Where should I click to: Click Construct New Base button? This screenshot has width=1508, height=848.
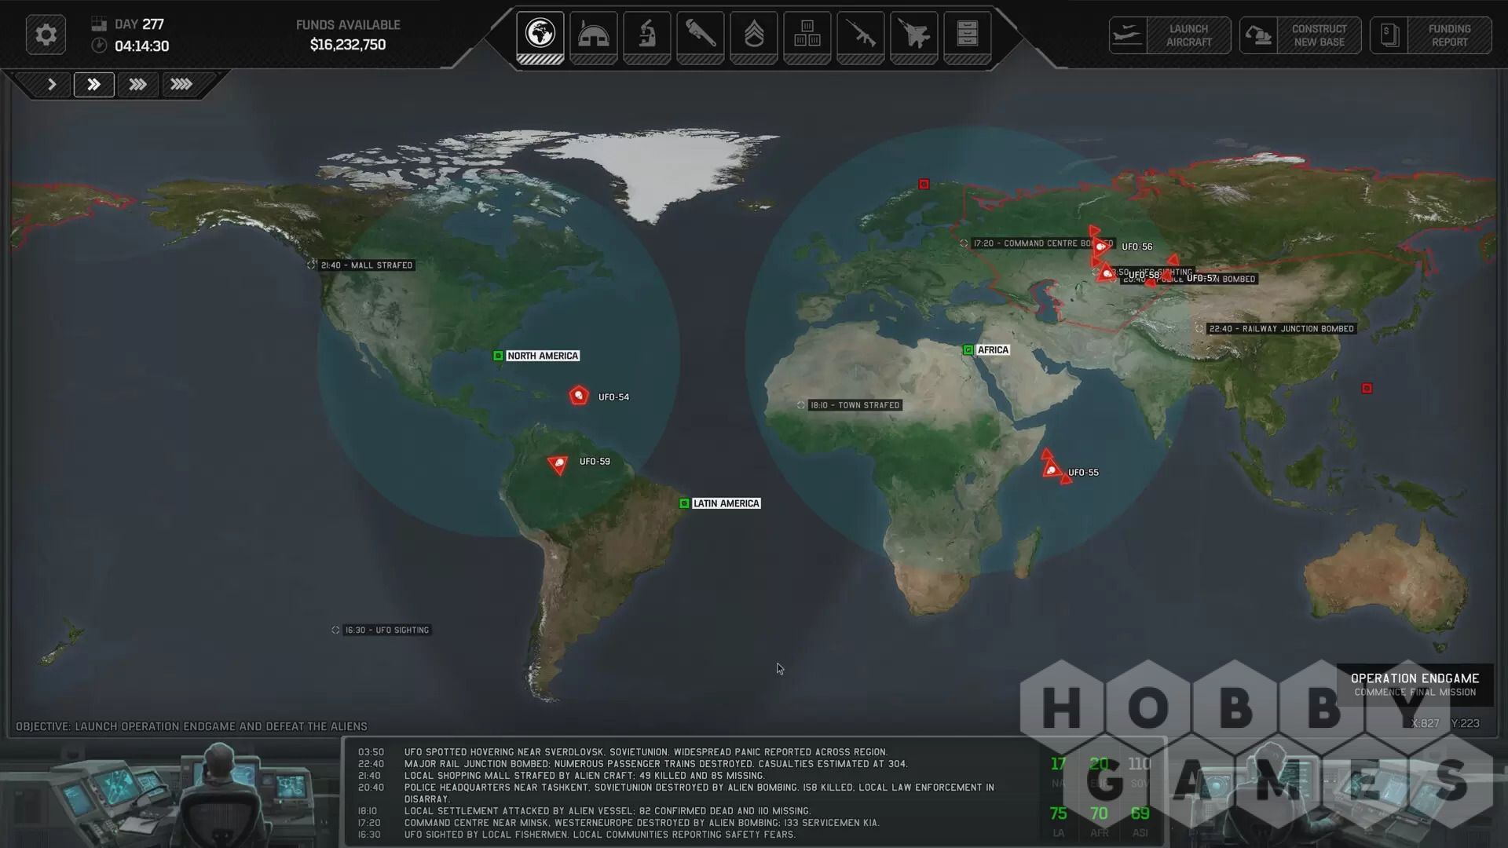point(1300,35)
